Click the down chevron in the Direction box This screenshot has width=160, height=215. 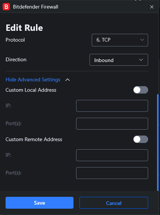pyautogui.click(x=141, y=60)
